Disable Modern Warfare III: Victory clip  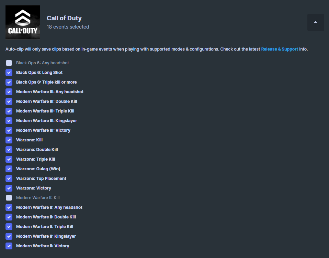[9, 130]
